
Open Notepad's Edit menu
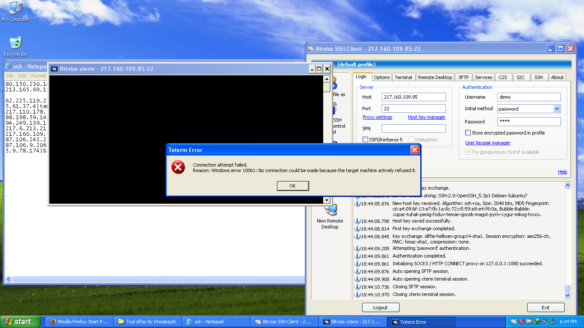coord(22,76)
